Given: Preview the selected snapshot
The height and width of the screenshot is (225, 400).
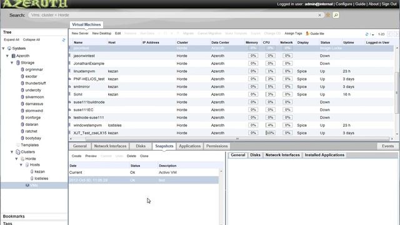Looking at the screenshot, I should click(91, 156).
